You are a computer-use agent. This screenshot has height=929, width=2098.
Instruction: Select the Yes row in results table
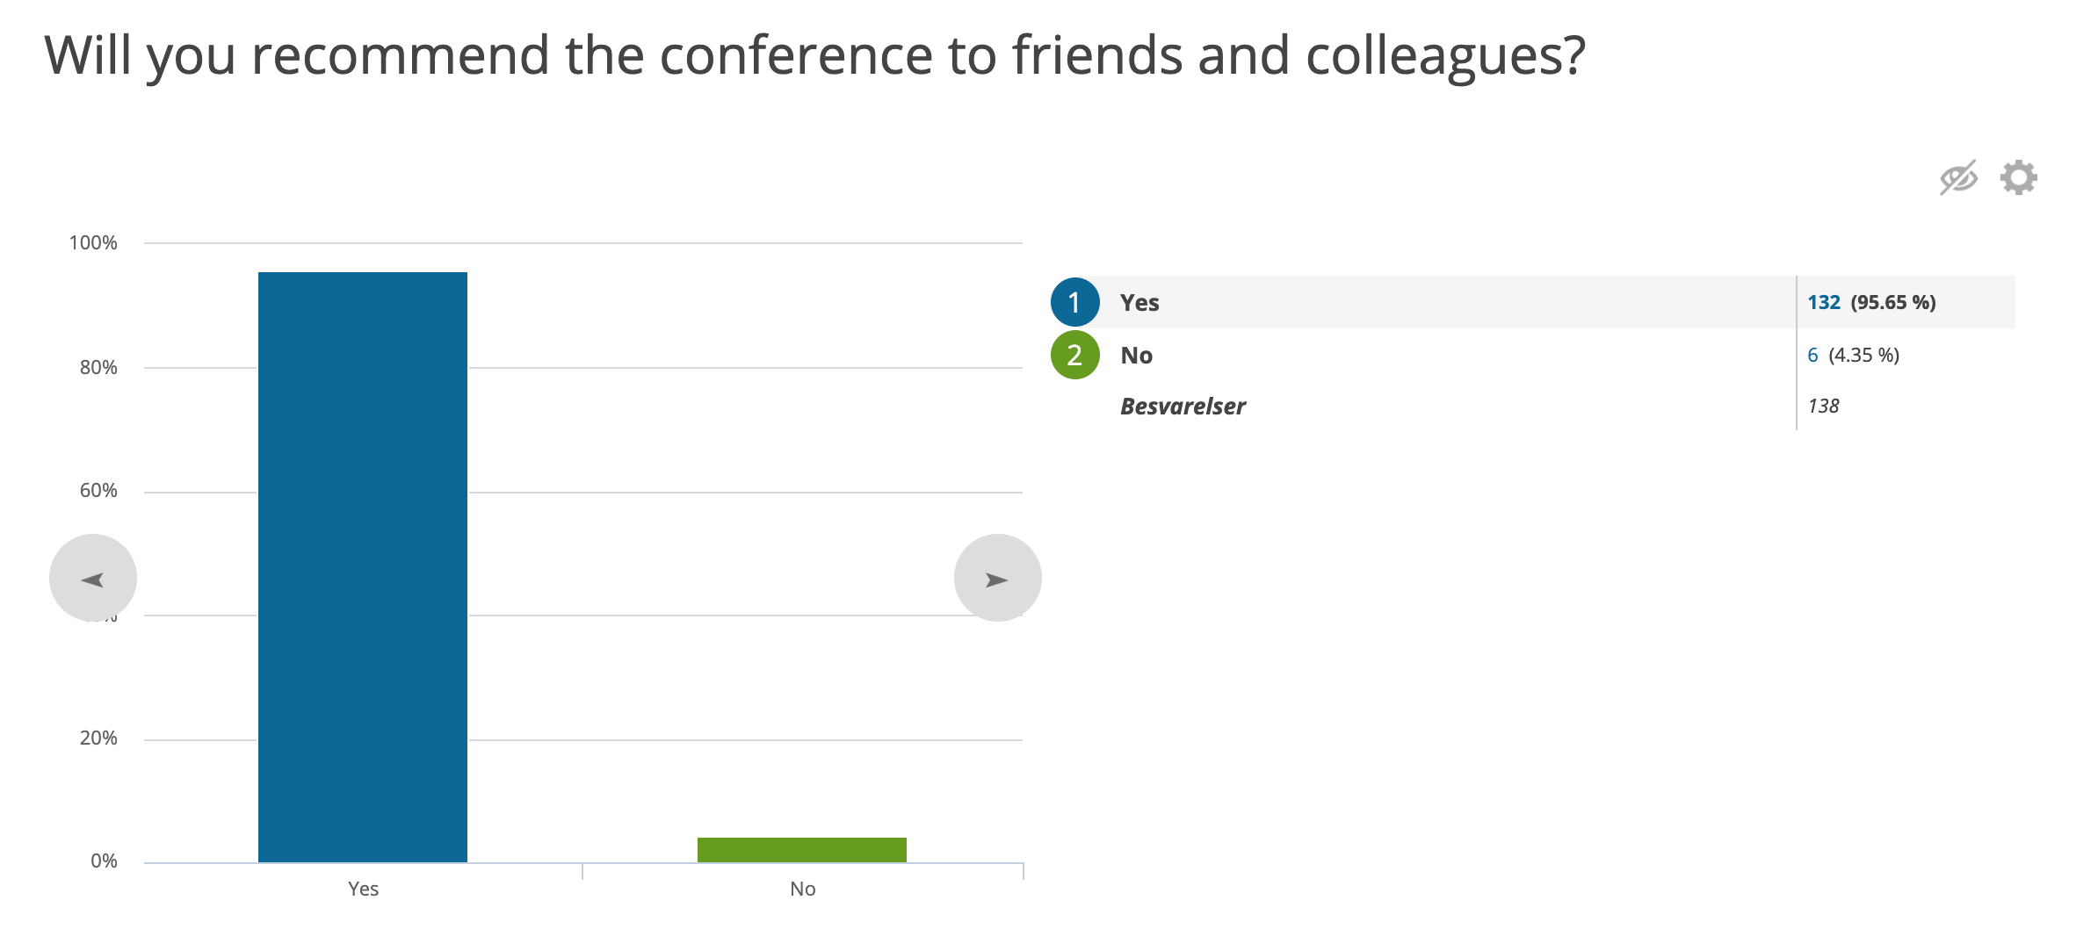pyautogui.click(x=1533, y=302)
